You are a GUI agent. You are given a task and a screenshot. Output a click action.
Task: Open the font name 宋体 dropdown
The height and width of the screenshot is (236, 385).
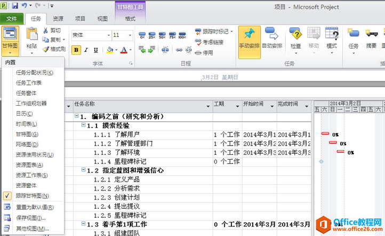click(x=109, y=35)
